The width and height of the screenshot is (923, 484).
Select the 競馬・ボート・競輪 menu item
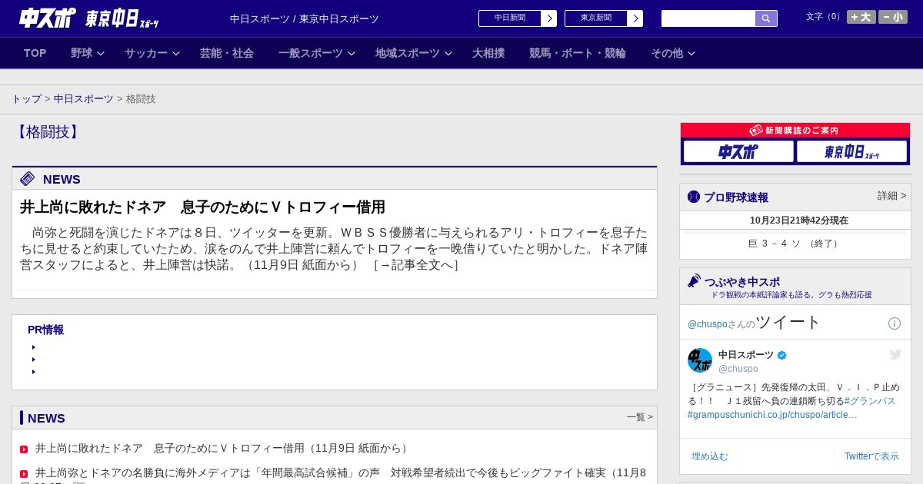tap(578, 53)
